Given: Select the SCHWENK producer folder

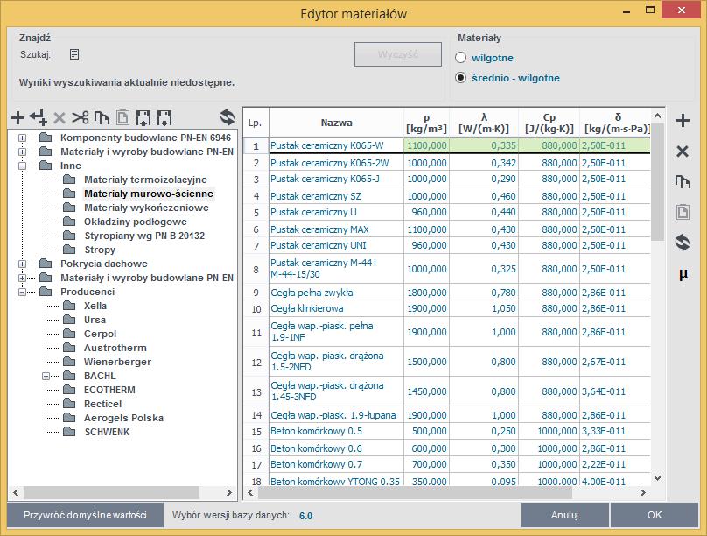Looking at the screenshot, I should pos(107,432).
